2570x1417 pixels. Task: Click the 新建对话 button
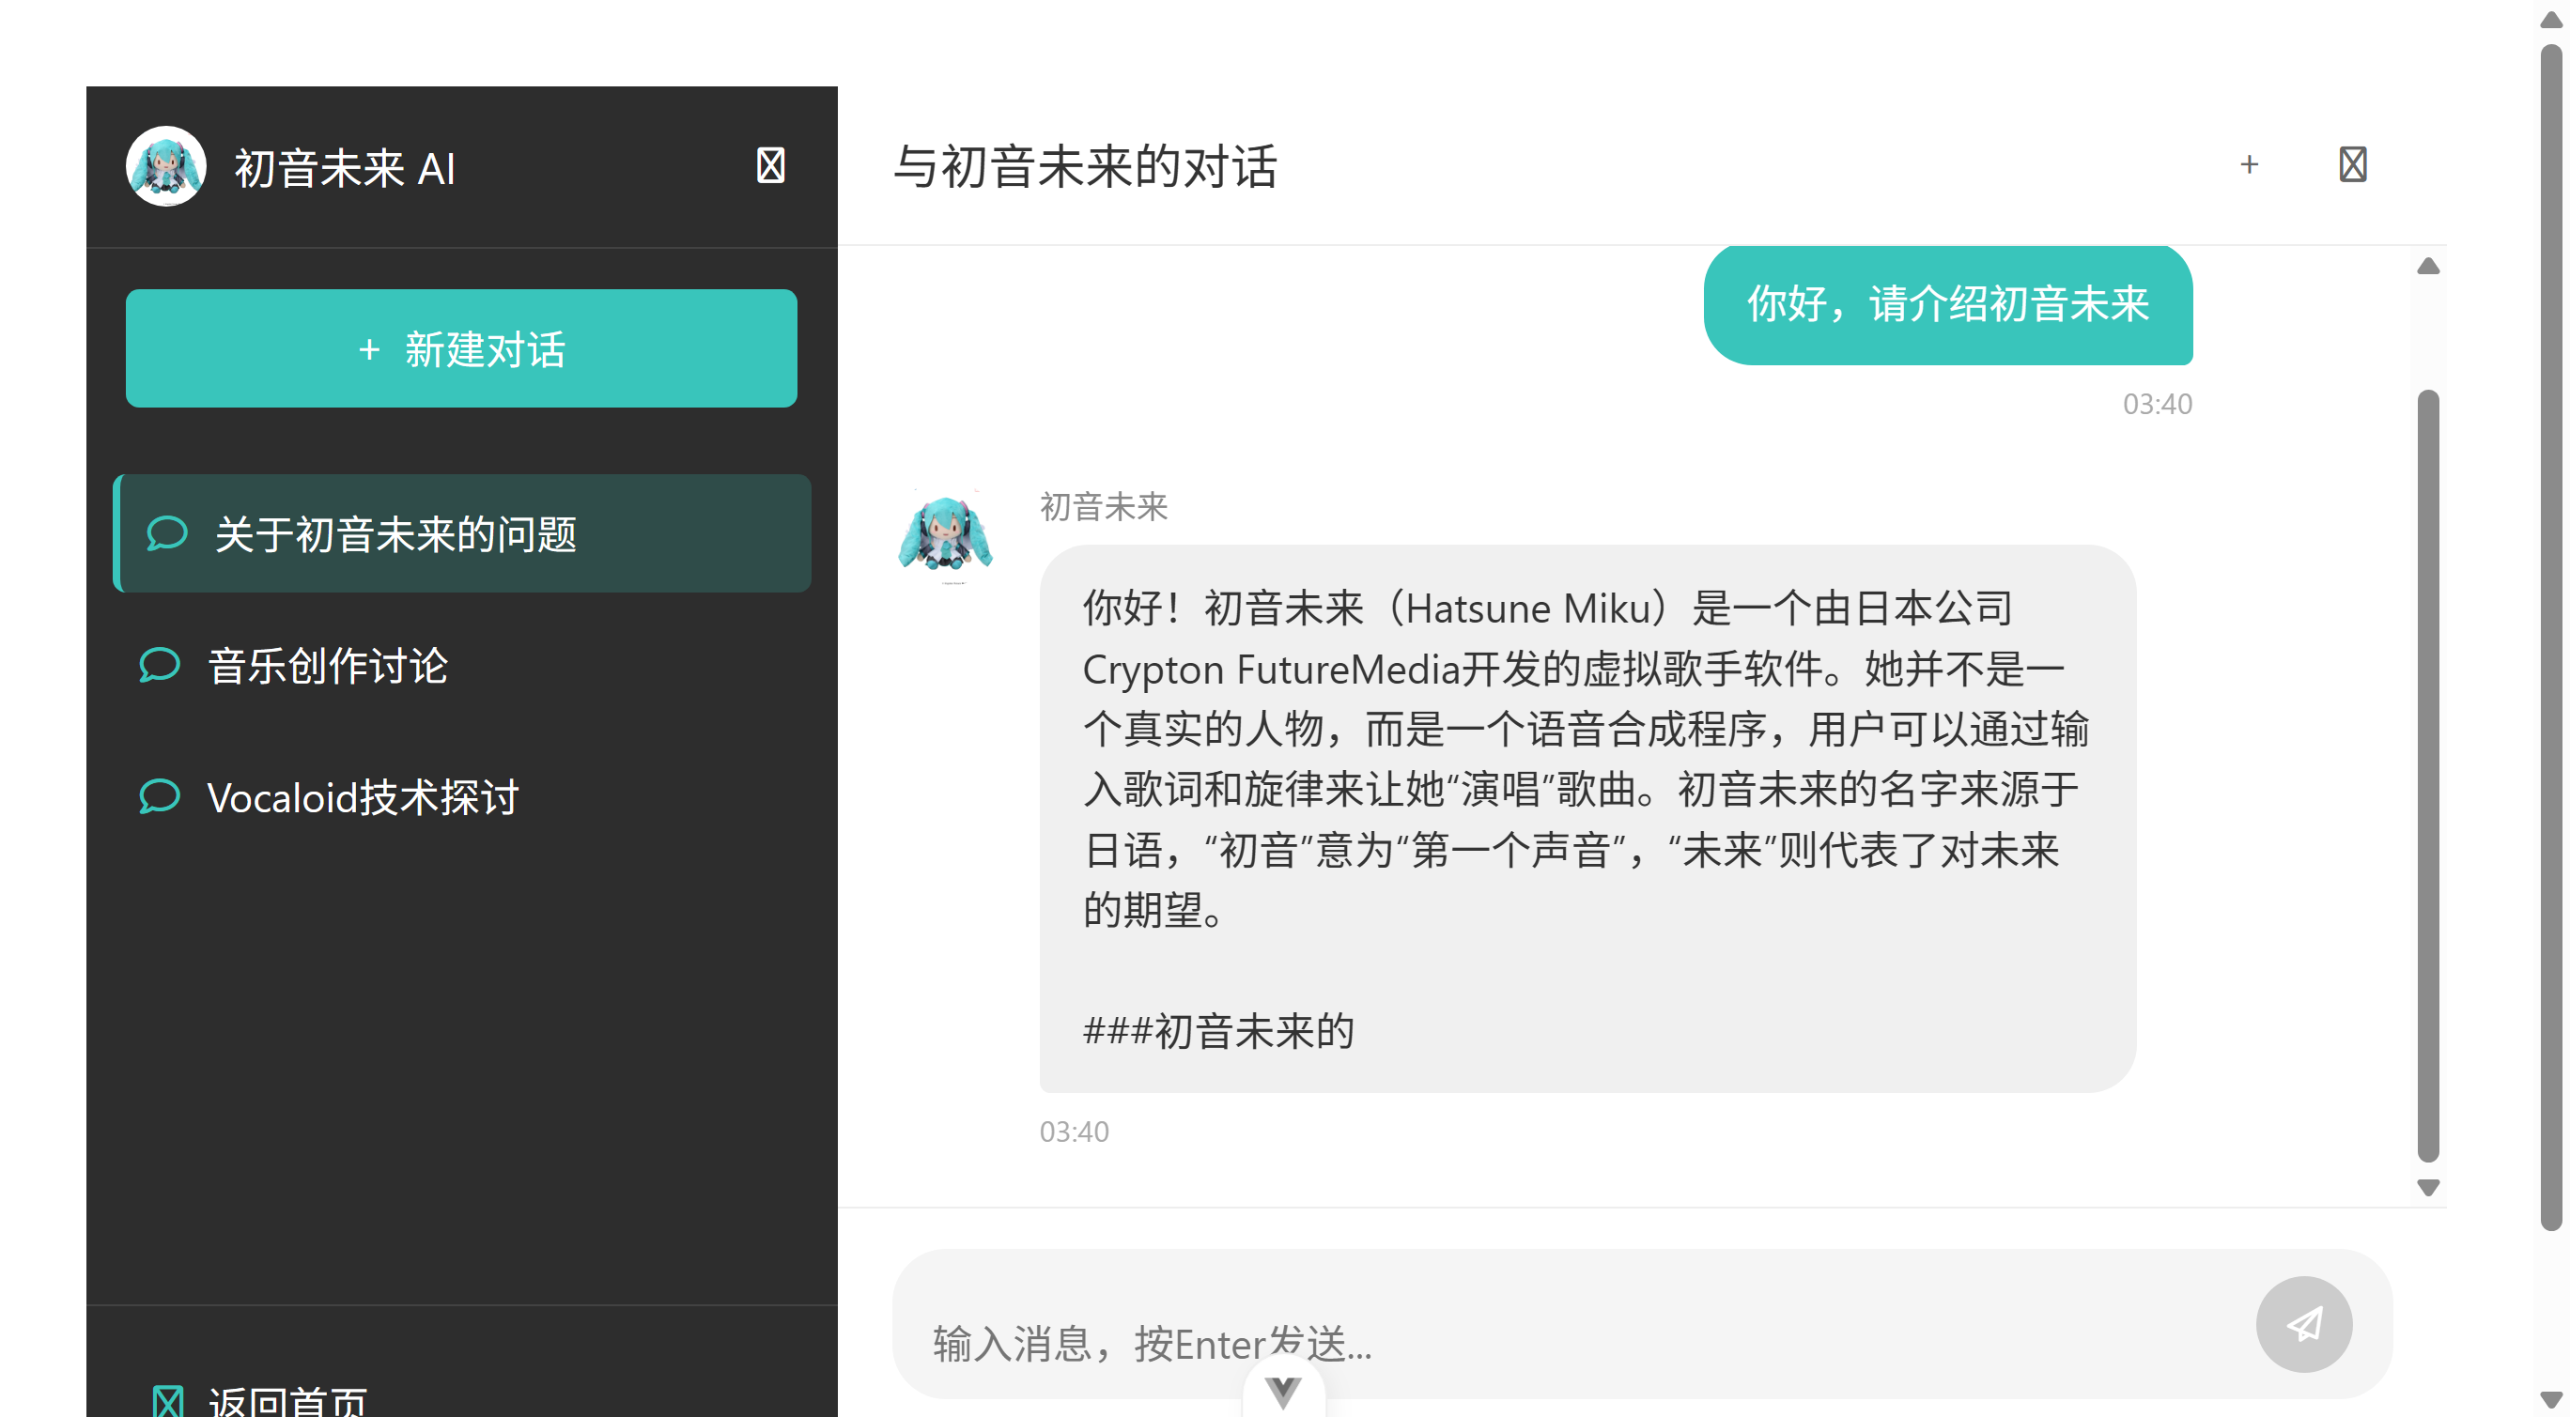[461, 349]
